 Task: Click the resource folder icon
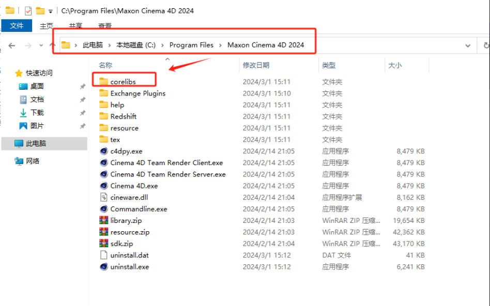(x=103, y=127)
